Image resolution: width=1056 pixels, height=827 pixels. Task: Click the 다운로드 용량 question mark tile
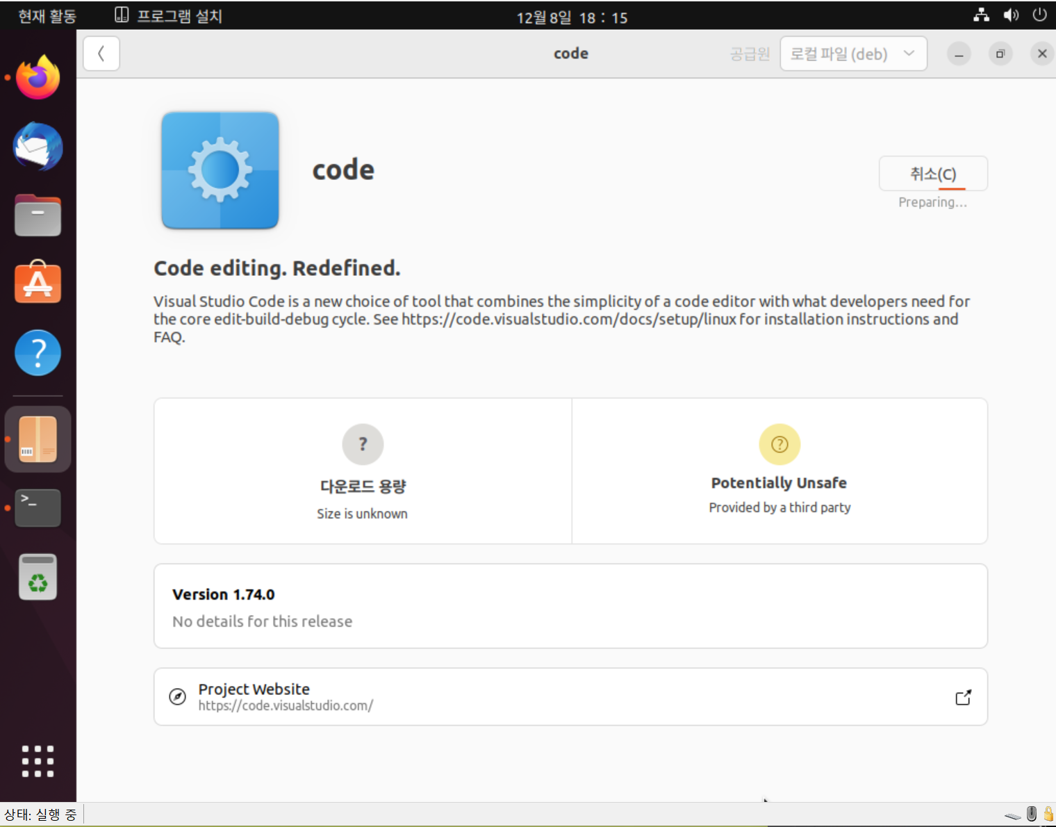click(x=363, y=471)
